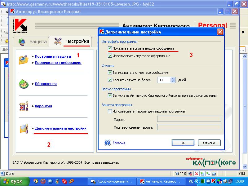Click the Permanent Protection shield icon
This screenshot has height=186, width=248.
coord(24,60)
